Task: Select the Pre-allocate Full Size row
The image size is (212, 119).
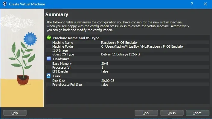Action: [127, 85]
